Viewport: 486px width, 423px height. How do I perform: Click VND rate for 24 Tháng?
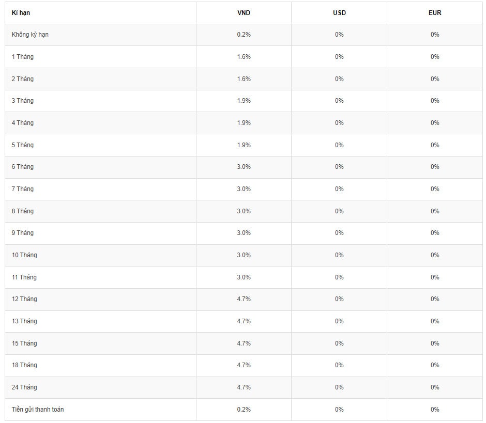coord(244,387)
